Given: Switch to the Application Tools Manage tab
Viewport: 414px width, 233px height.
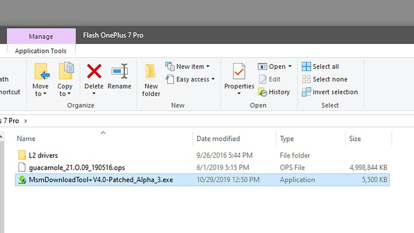Looking at the screenshot, I should click(x=41, y=36).
